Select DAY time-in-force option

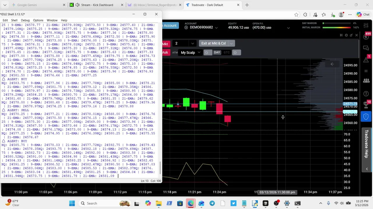(x=217, y=53)
